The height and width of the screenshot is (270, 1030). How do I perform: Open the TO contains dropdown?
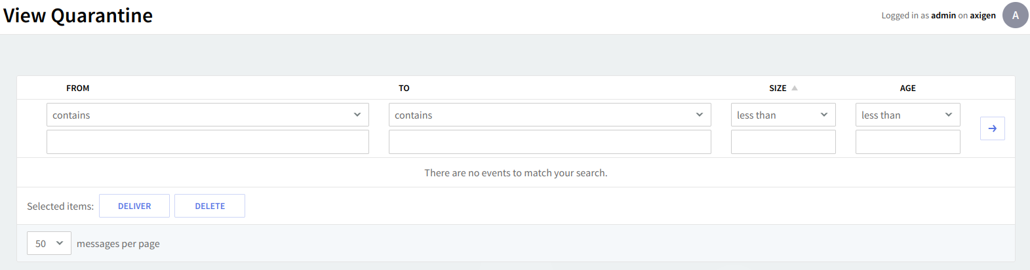549,115
